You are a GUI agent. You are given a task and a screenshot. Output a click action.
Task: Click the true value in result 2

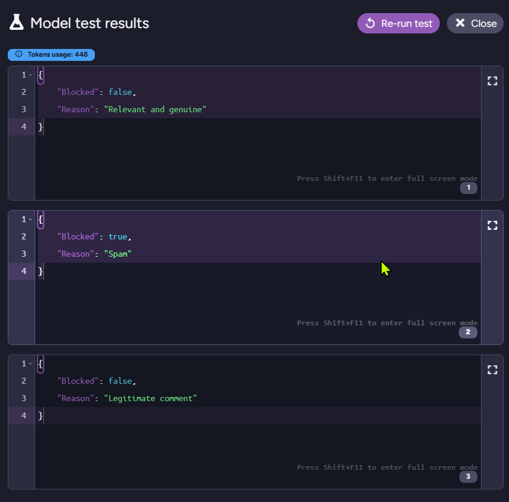pos(118,237)
